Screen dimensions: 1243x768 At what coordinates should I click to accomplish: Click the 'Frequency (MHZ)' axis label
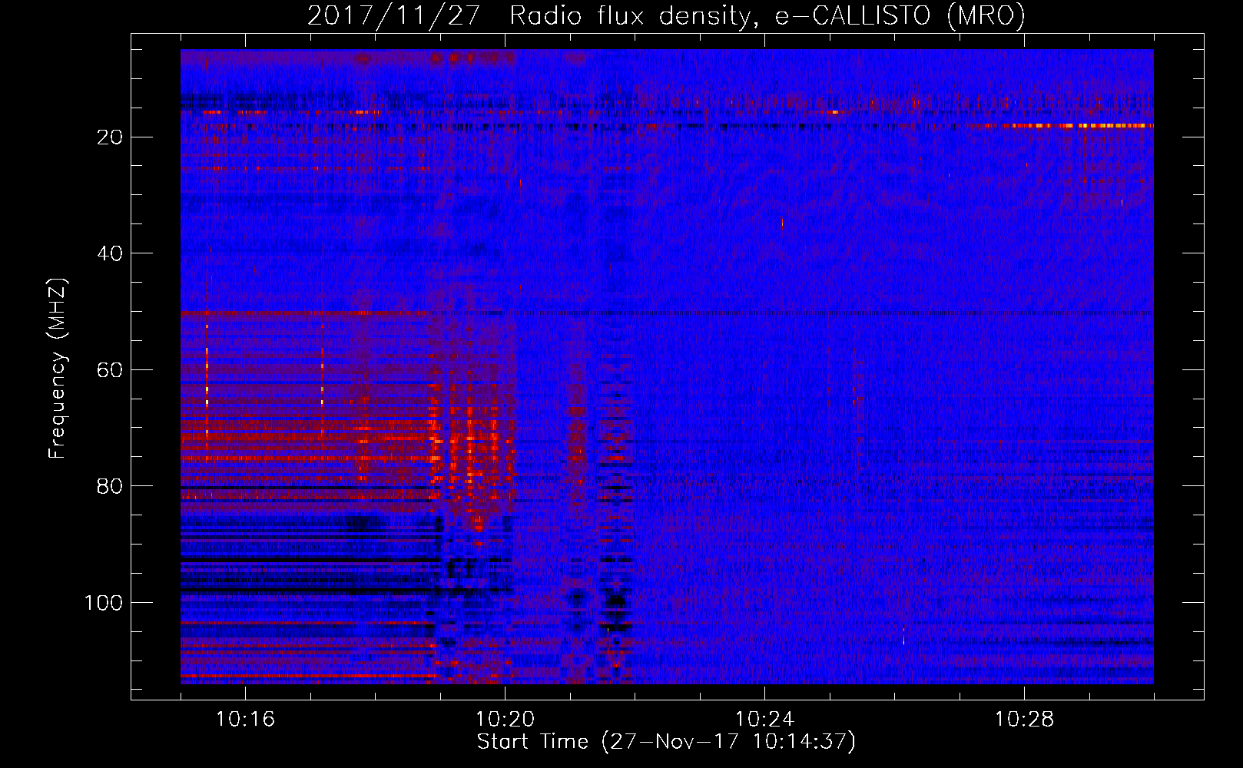58,368
